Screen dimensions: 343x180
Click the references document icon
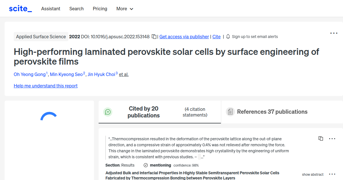[230, 112]
